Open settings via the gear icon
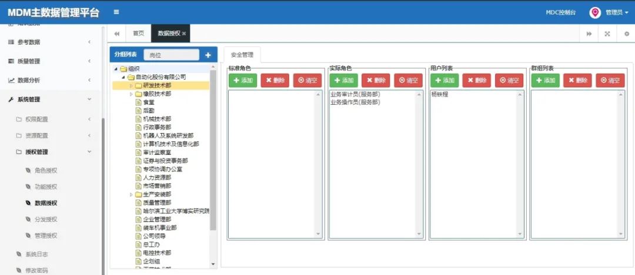The width and height of the screenshot is (635, 275). (627, 34)
